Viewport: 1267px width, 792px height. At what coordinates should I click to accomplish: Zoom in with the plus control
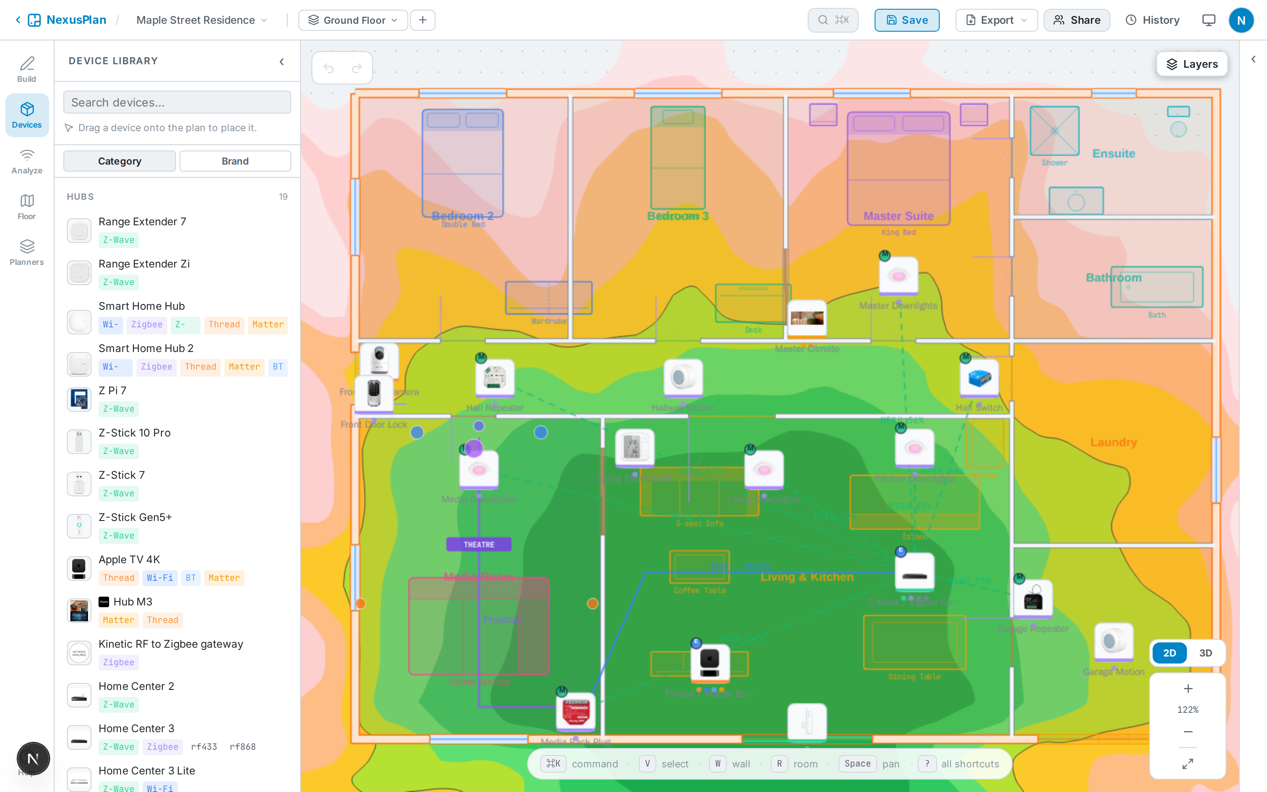point(1187,688)
